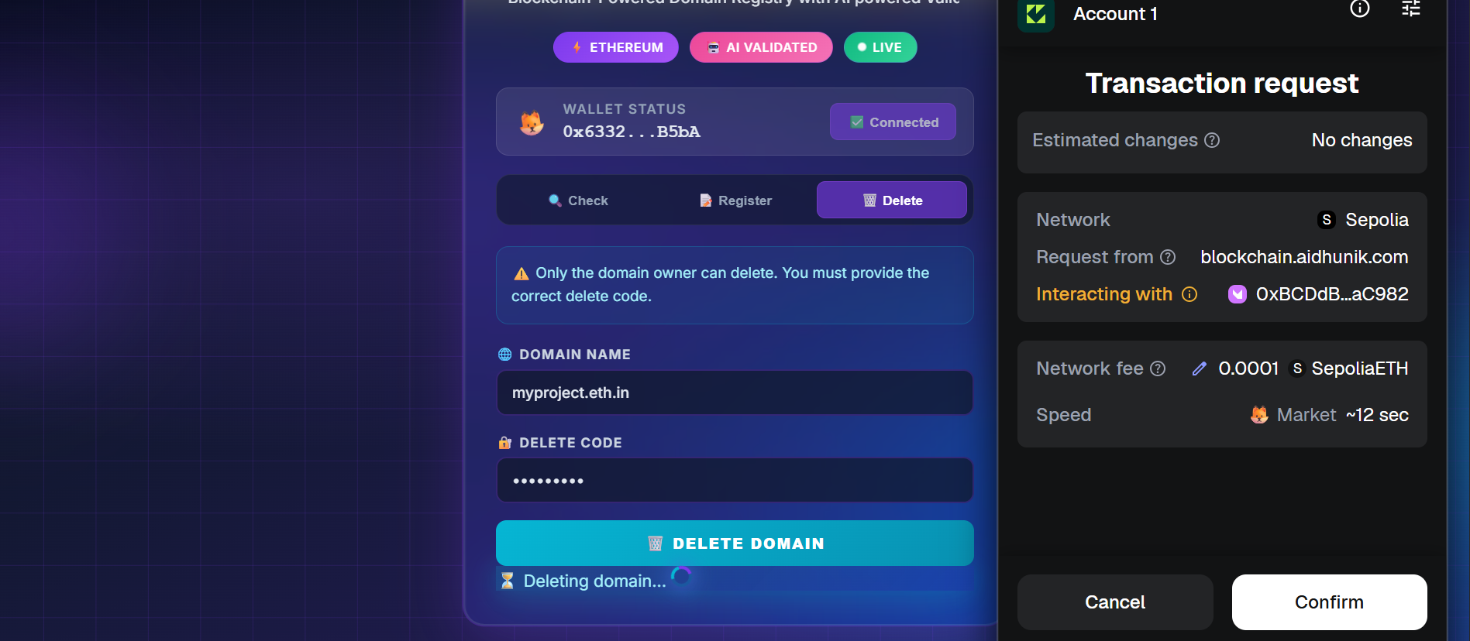Click info icon beside Interacting with
This screenshot has width=1470, height=641.
pyautogui.click(x=1189, y=294)
